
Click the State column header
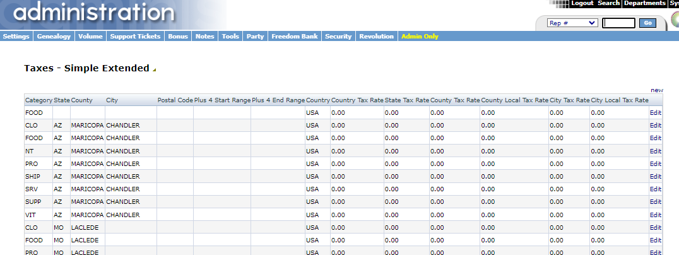coord(61,100)
